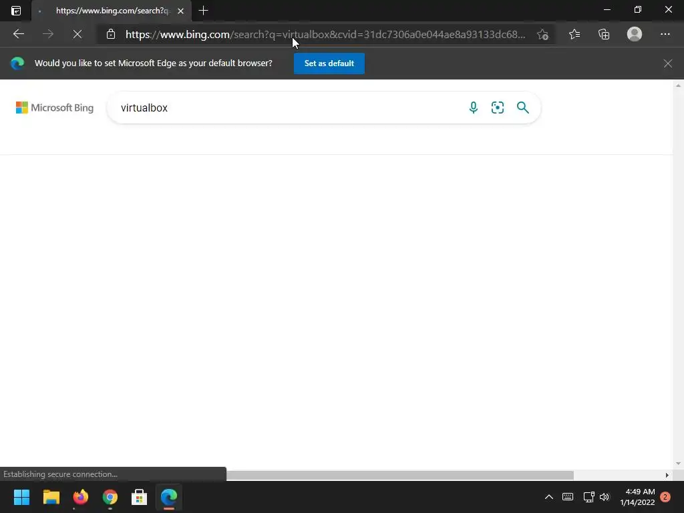The image size is (684, 513).
Task: Open File Explorer from taskbar
Action: pyautogui.click(x=51, y=497)
